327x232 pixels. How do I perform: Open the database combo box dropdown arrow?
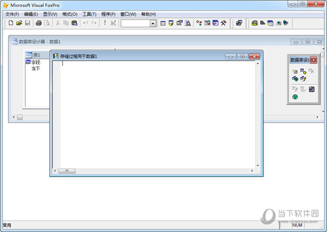point(153,23)
